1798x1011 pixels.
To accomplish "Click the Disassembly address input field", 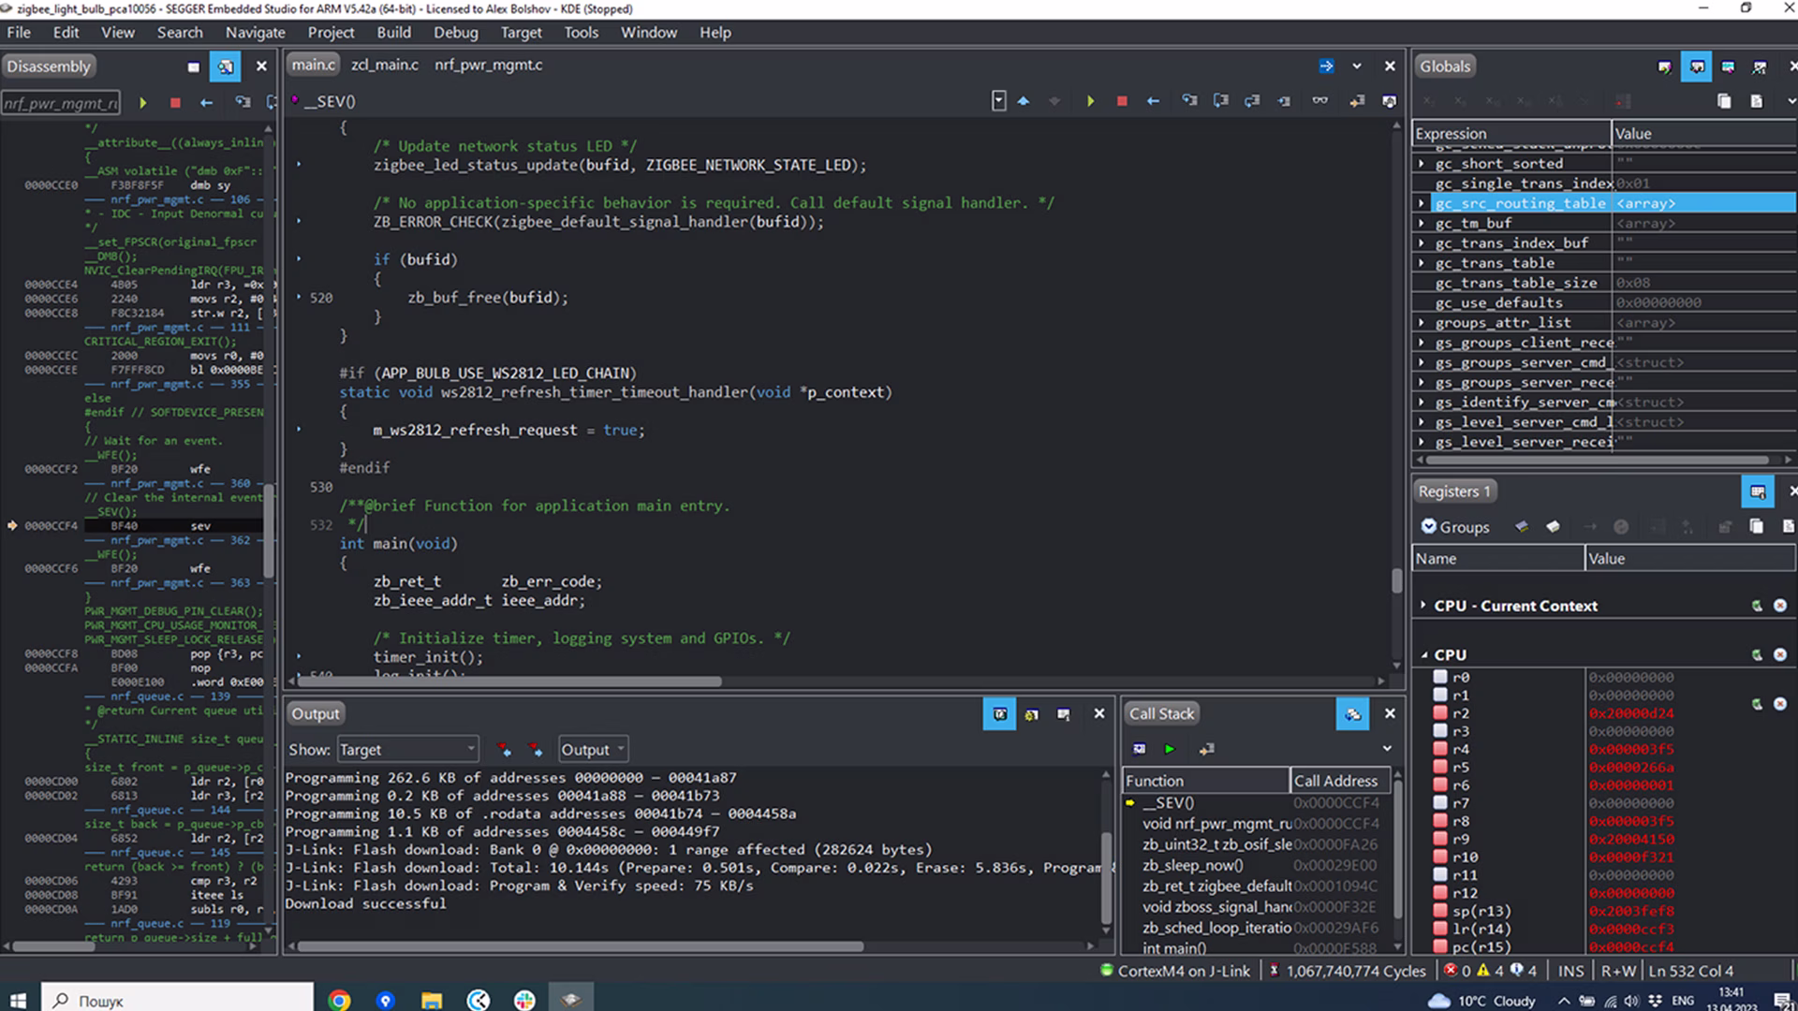I will (61, 103).
